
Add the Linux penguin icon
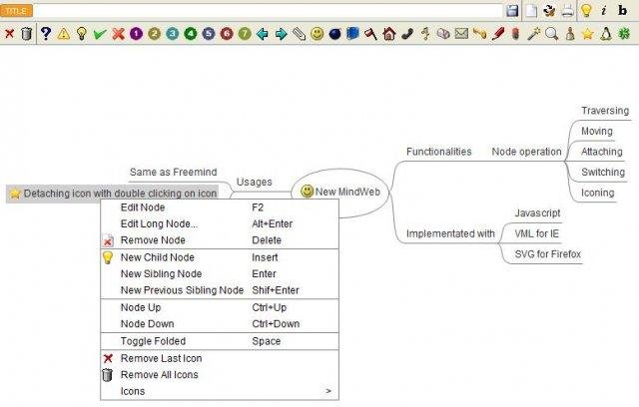[x=606, y=33]
